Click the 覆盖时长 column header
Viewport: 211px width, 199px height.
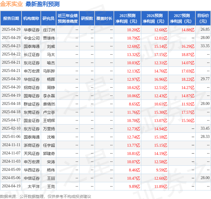coord(104,18)
